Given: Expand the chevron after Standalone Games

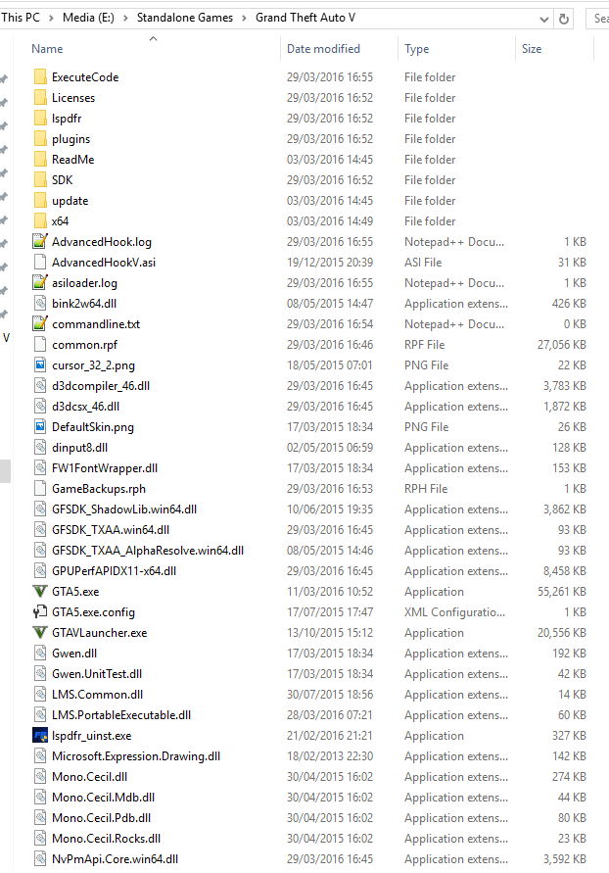Looking at the screenshot, I should pos(244,18).
